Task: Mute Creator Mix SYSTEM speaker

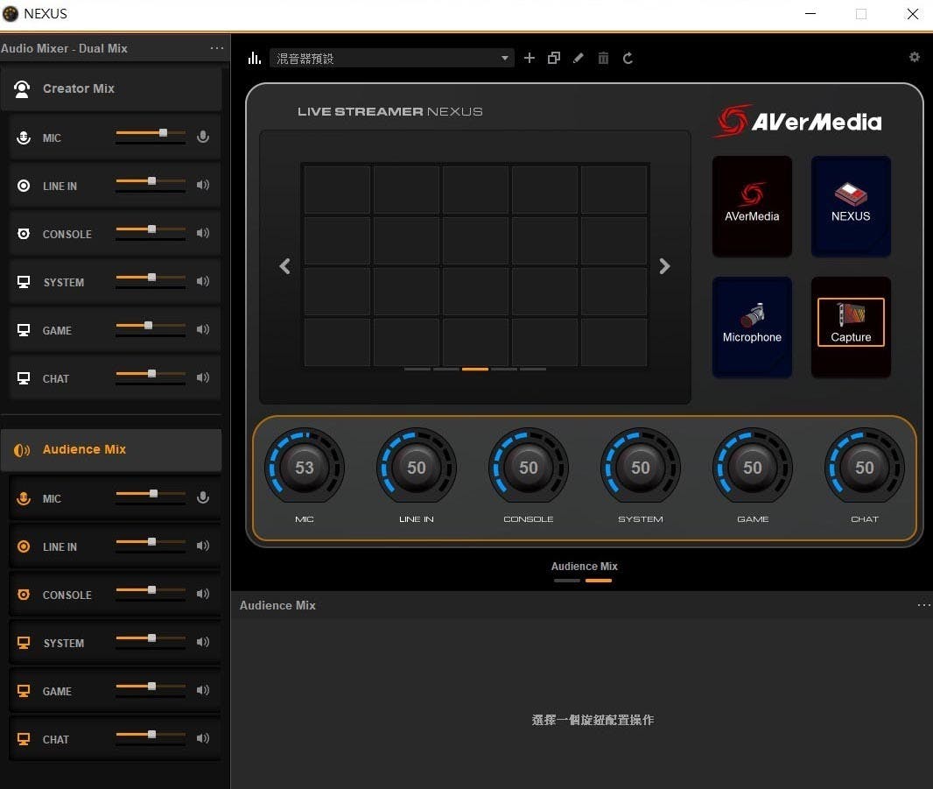Action: [x=203, y=281]
